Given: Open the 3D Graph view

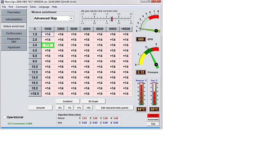Looking at the screenshot, I should [x=93, y=101].
